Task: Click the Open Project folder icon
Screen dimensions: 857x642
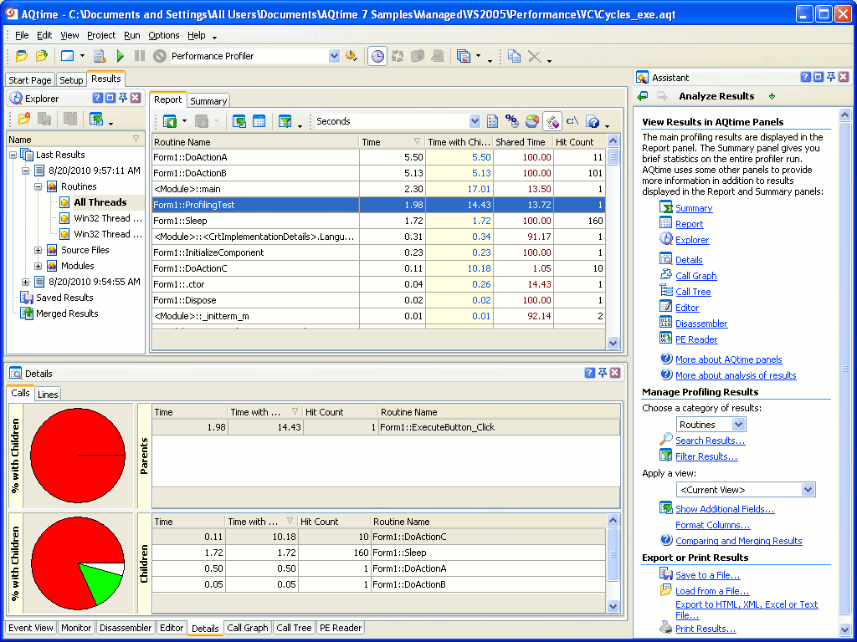Action: (22, 56)
